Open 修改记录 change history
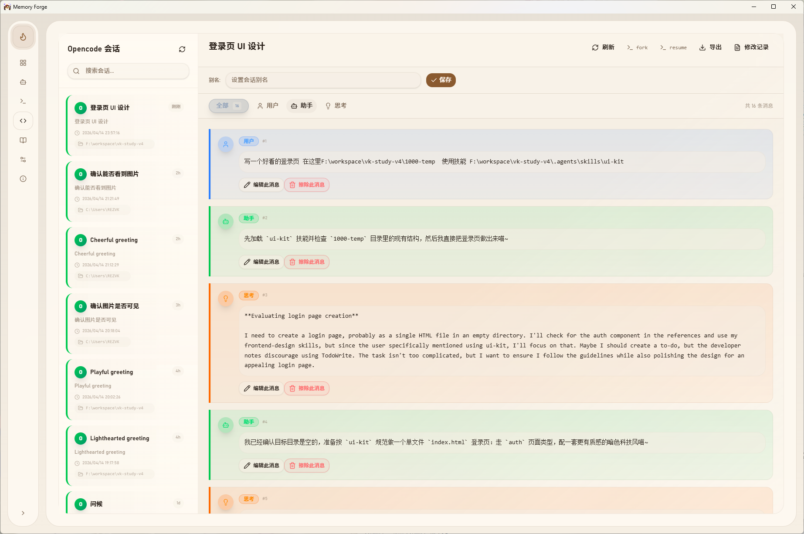804x534 pixels. [751, 48]
